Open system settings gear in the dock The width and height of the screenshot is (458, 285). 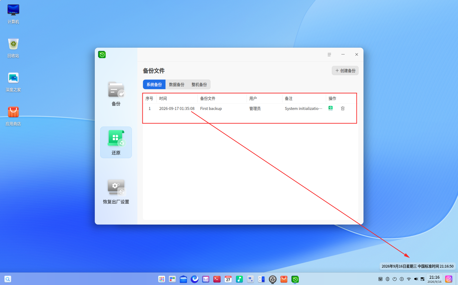(x=273, y=279)
